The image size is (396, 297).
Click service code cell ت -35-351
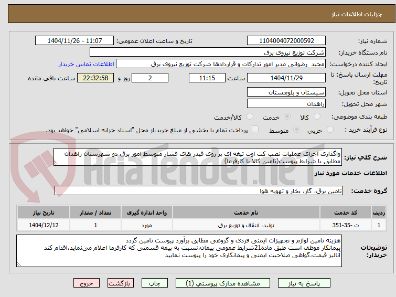tap(346, 225)
